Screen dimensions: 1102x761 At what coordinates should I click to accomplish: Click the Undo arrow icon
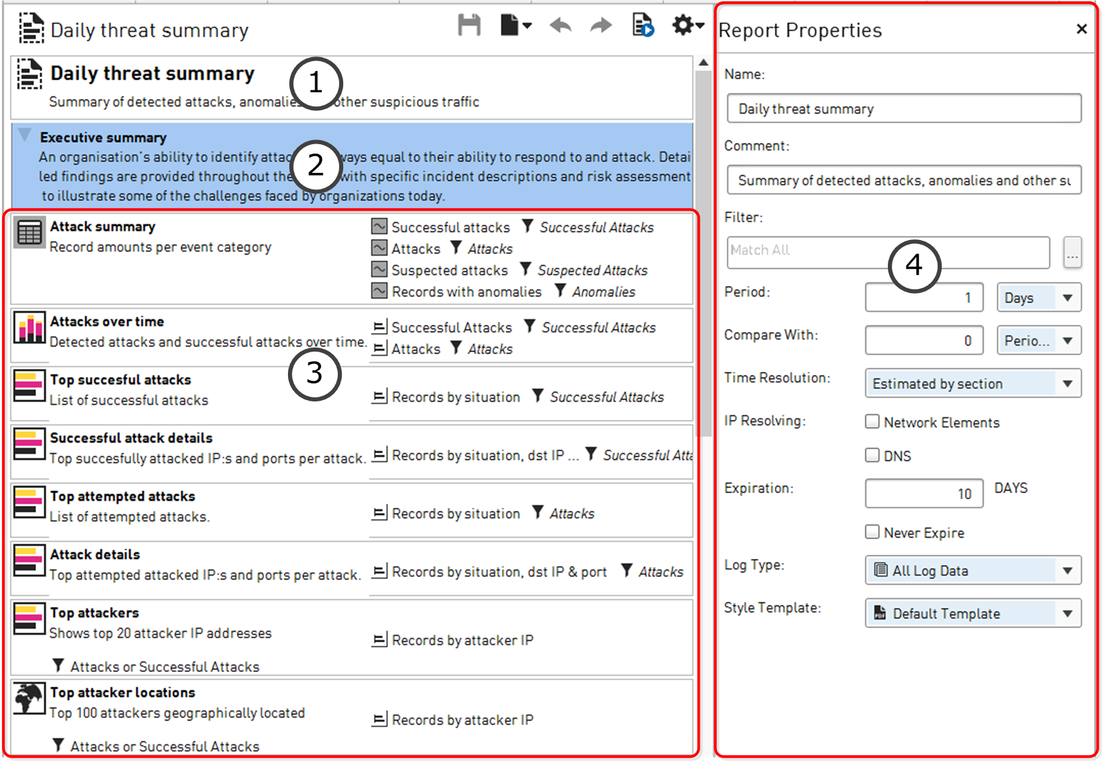(x=560, y=27)
